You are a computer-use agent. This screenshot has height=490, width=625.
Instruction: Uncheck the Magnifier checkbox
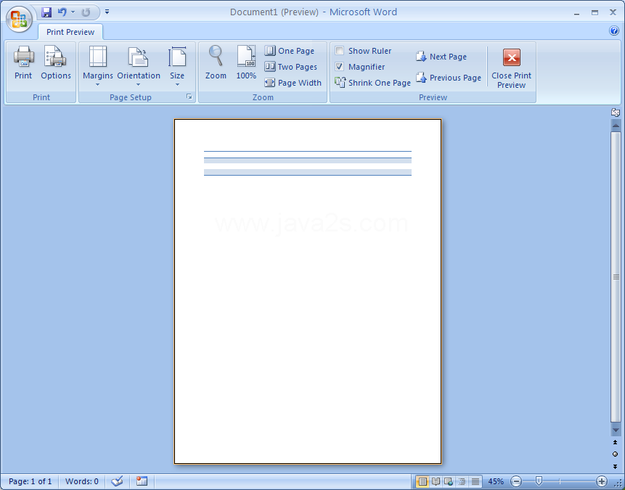point(340,67)
